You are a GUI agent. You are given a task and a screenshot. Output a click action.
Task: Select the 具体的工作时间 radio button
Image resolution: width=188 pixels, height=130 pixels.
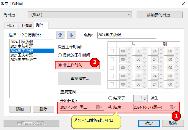60,55
